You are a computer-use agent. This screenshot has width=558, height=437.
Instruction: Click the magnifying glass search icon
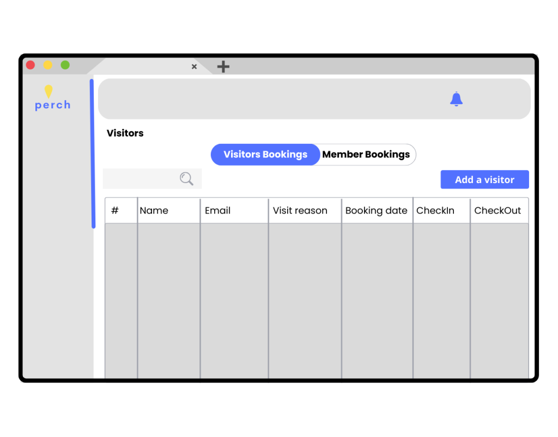coord(186,179)
